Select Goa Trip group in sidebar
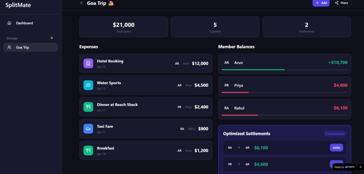The height and width of the screenshot is (174, 364). coord(31,47)
